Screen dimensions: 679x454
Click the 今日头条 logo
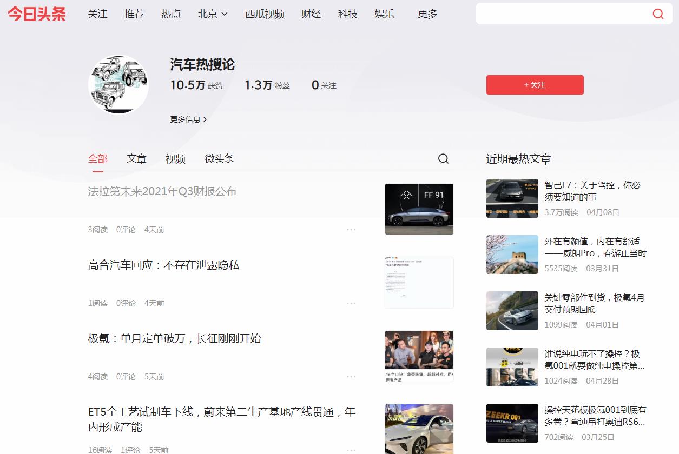click(37, 14)
